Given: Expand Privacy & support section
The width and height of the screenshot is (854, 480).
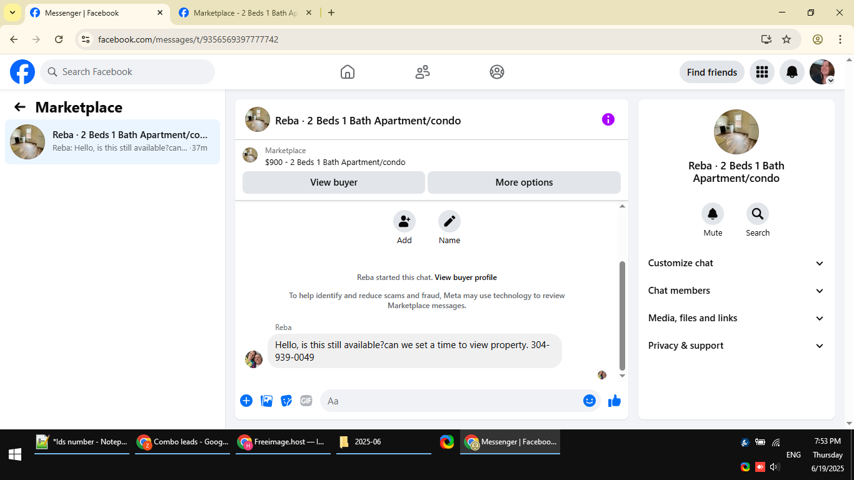Looking at the screenshot, I should (736, 346).
